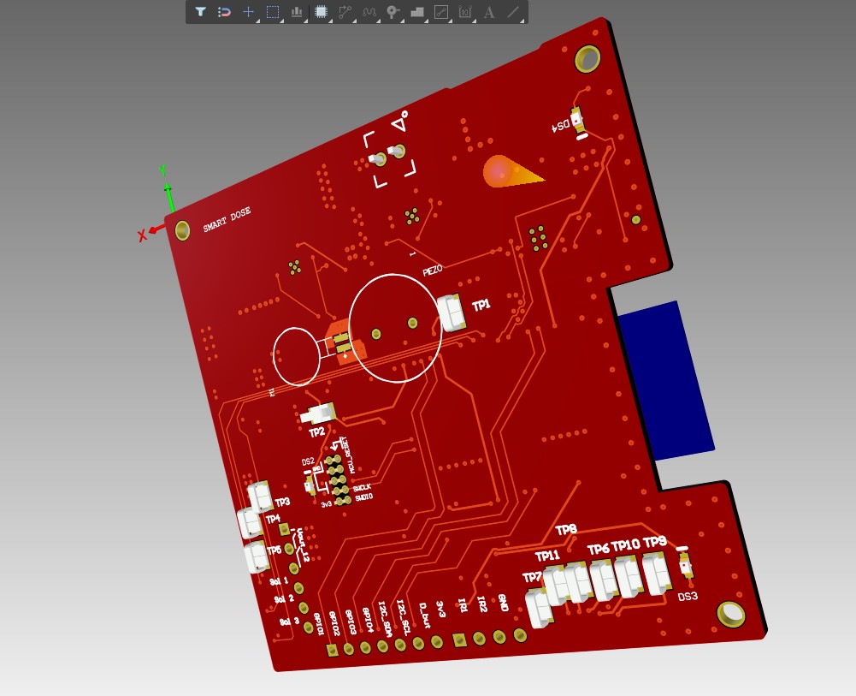Open the Selection Filter funnel icon
This screenshot has height=696, width=856.
pos(200,11)
